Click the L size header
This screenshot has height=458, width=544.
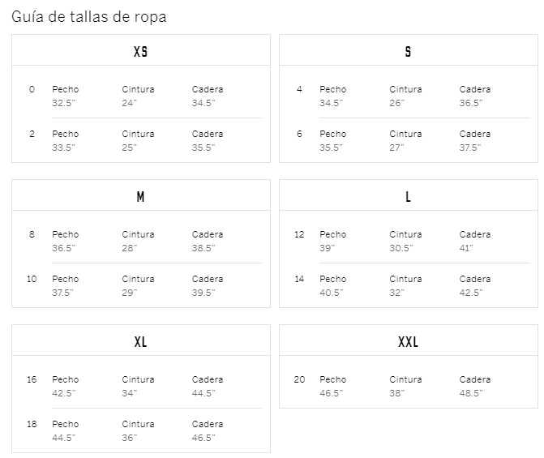408,197
